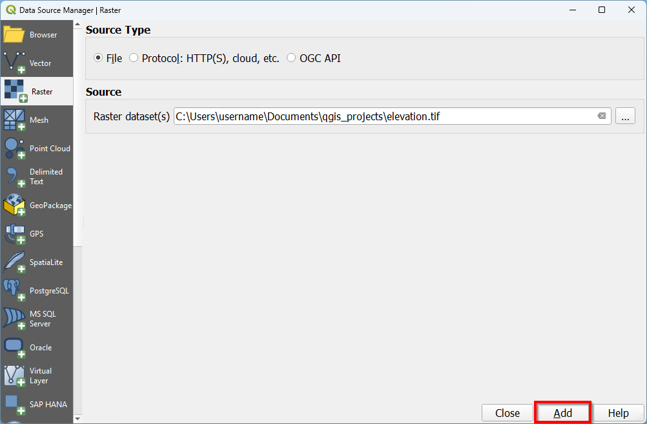
Task: Select the SpatiaLite feather icon
Action: click(14, 262)
